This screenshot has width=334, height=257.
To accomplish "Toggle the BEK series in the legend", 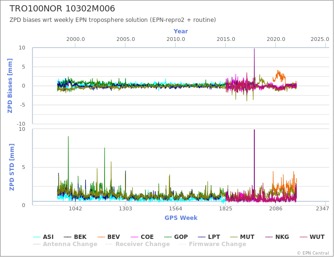I will 75,237.
